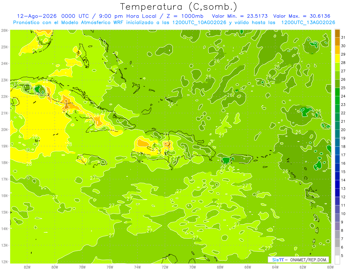
Task: Click legend scale value 24
Action: pyautogui.click(x=343, y=96)
